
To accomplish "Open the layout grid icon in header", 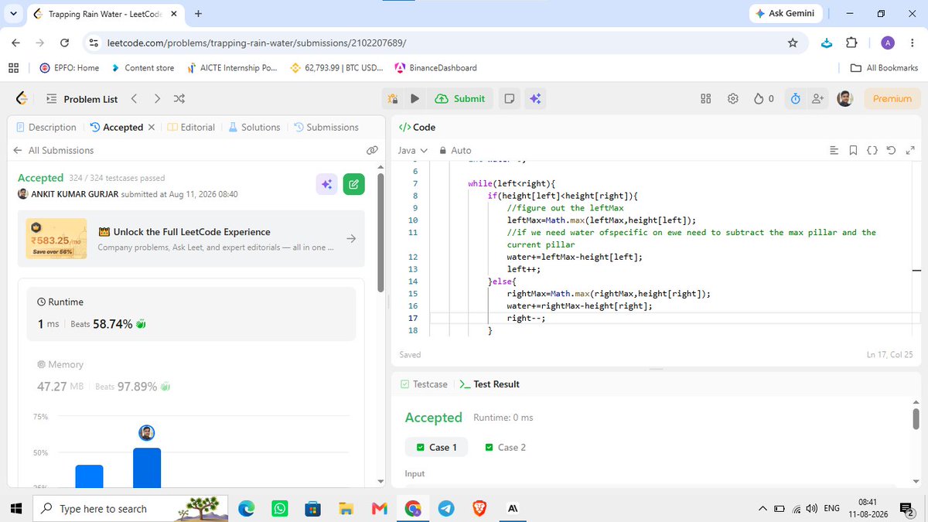I will click(705, 98).
